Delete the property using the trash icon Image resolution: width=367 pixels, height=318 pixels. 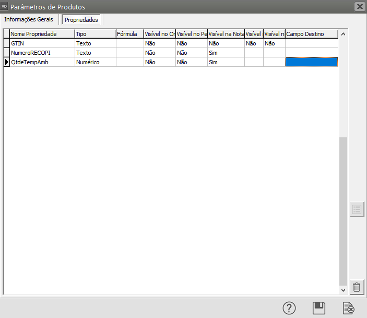pos(357,287)
